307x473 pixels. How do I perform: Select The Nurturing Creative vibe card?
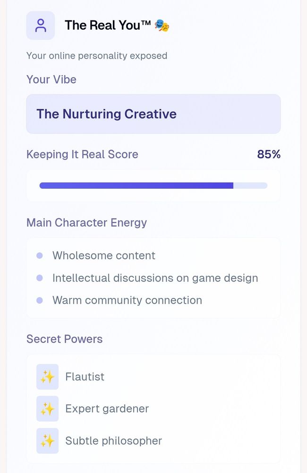pos(153,114)
